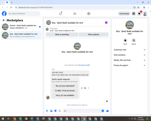Search in conversation magnifier icon
Image resolution: width=151 pixels, height=121 pixels.
(x=134, y=41)
